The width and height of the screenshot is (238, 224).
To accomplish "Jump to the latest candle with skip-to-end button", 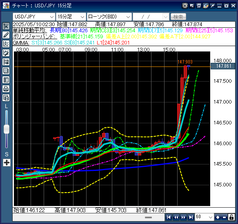I will coord(191,217).
